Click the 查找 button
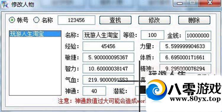This screenshot has width=222, height=112. click(x=115, y=20)
